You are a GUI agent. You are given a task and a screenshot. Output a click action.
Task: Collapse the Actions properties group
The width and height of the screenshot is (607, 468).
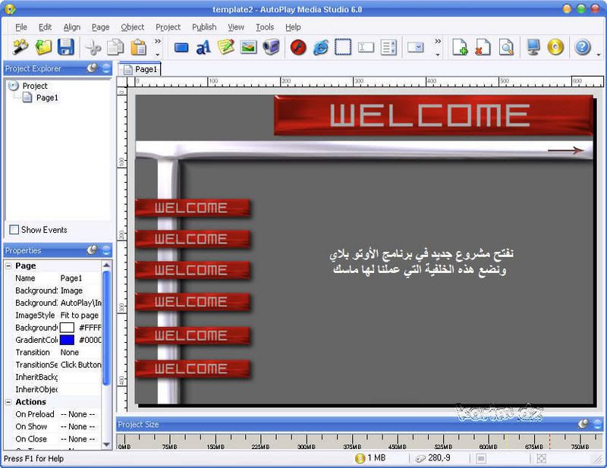coord(8,402)
